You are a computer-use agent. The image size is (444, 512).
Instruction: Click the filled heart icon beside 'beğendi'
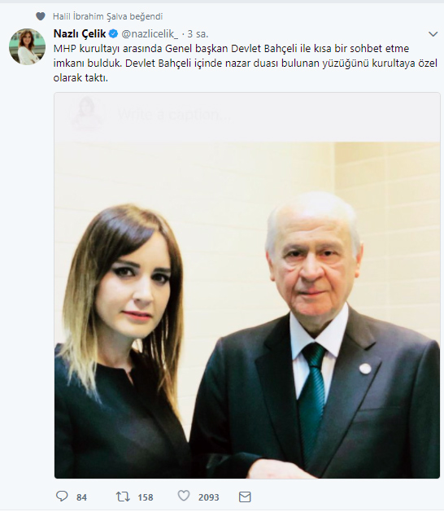pyautogui.click(x=41, y=16)
